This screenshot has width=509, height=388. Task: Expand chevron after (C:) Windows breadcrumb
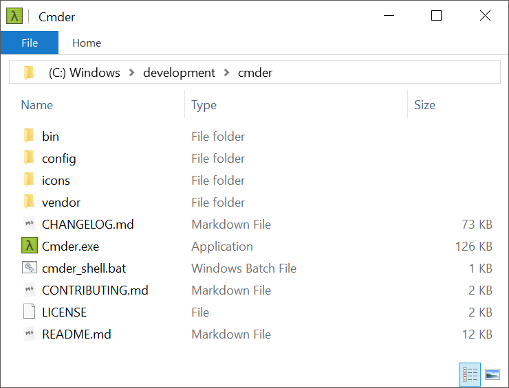pos(131,73)
